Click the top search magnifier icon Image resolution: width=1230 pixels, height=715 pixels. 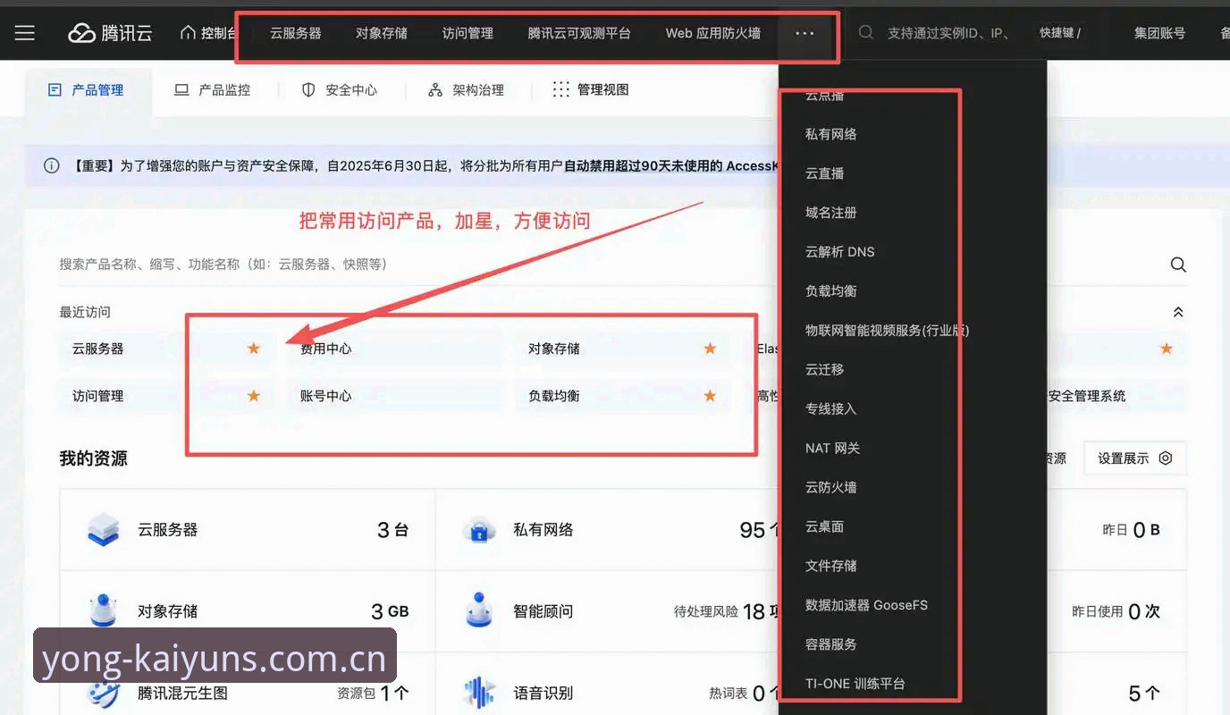865,32
